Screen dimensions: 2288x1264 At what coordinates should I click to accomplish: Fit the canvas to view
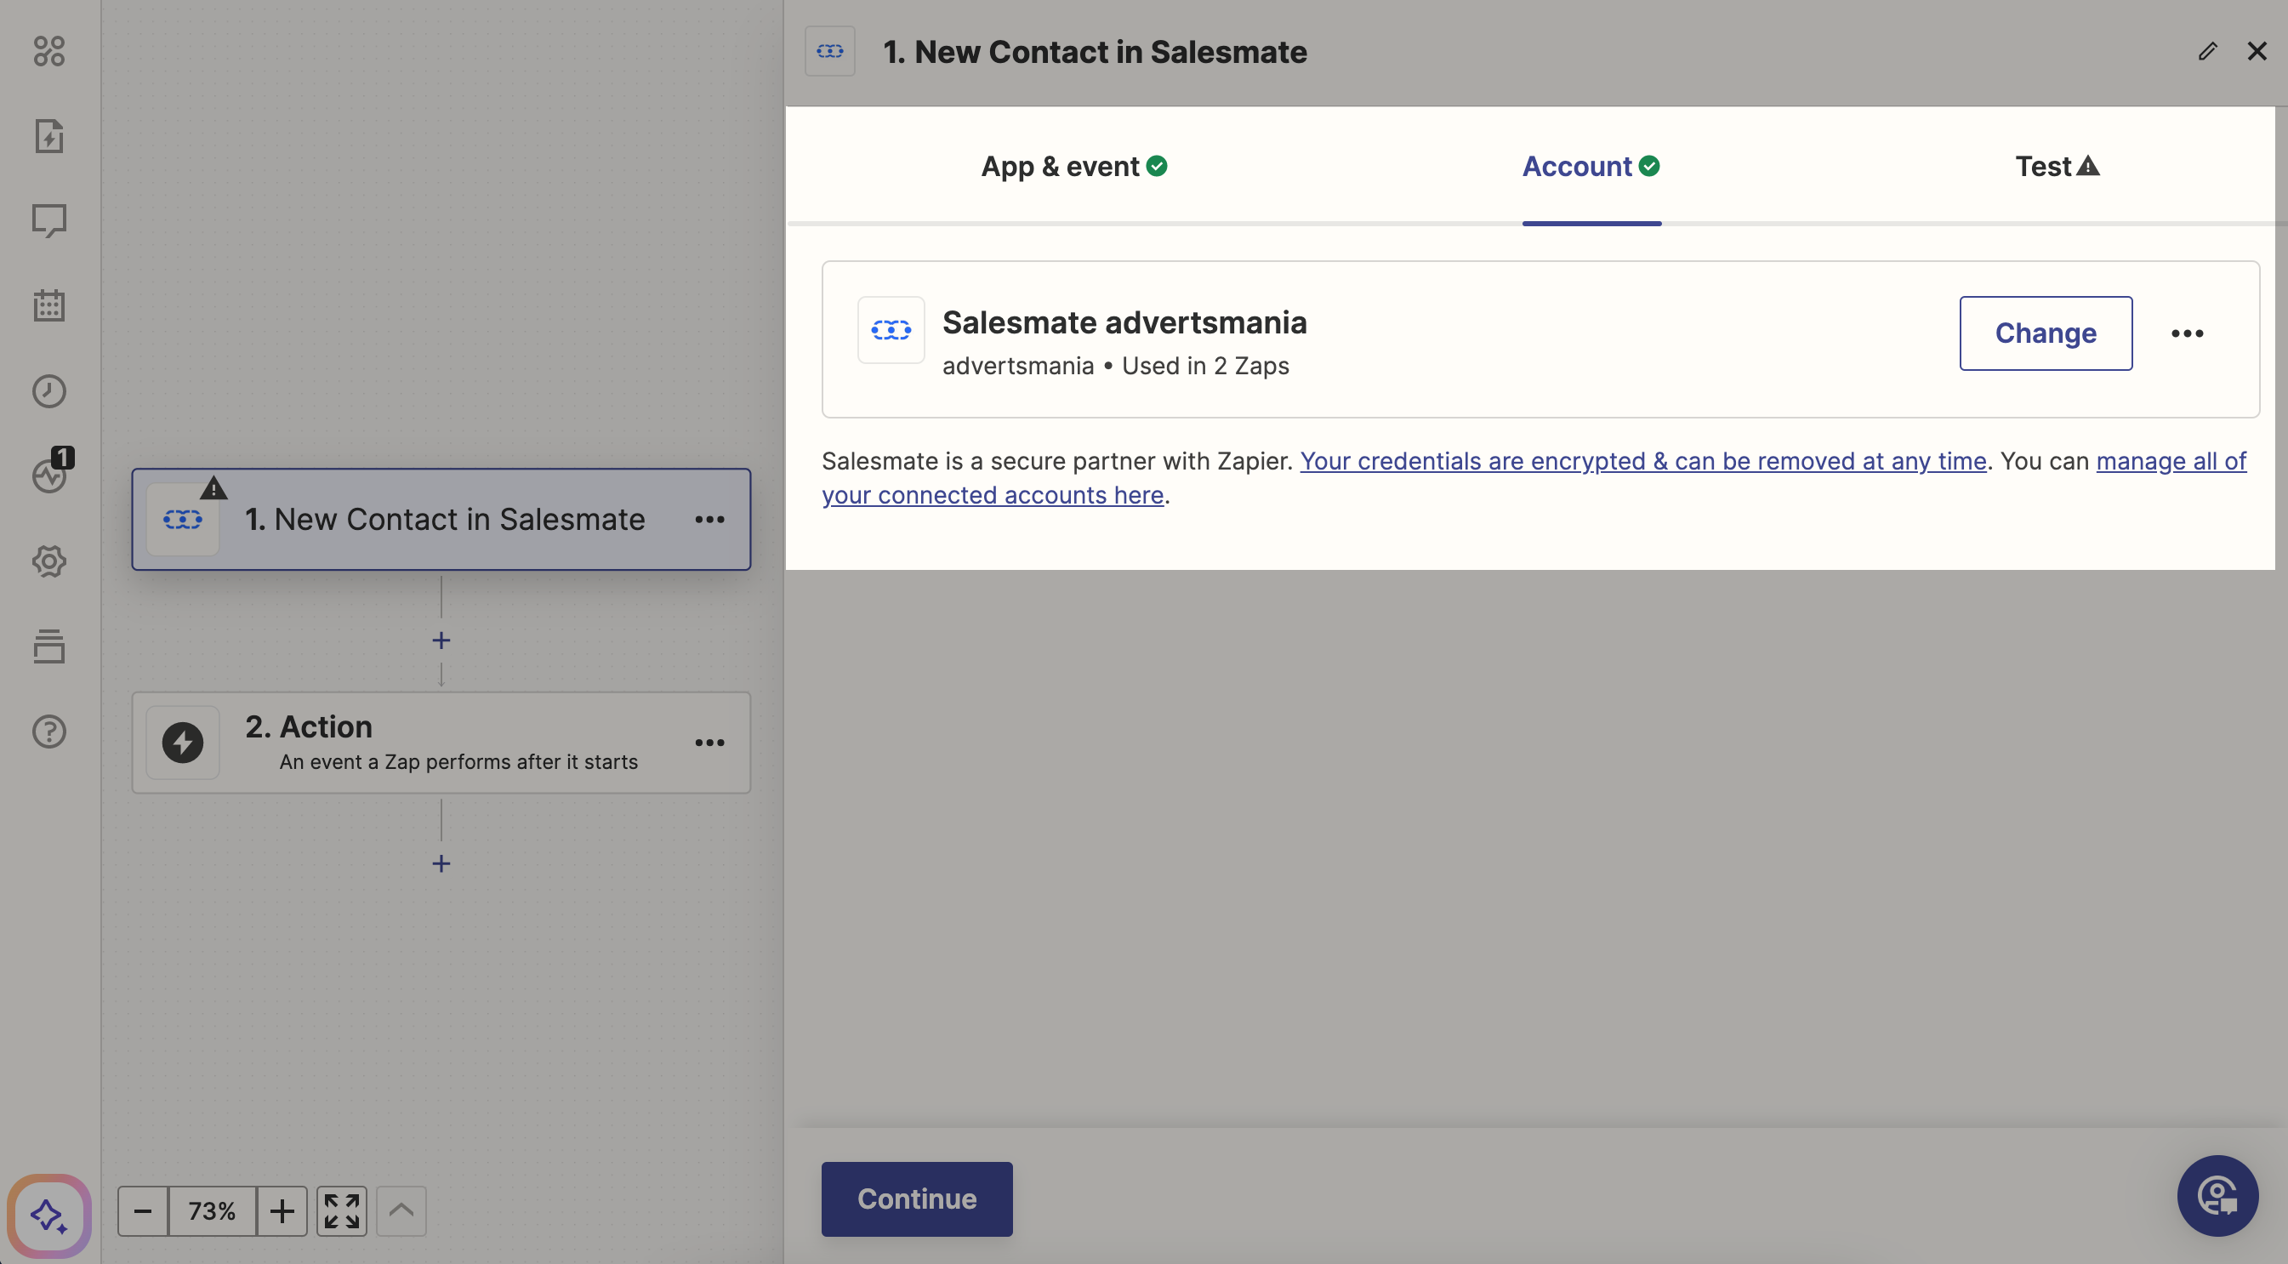pyautogui.click(x=342, y=1210)
